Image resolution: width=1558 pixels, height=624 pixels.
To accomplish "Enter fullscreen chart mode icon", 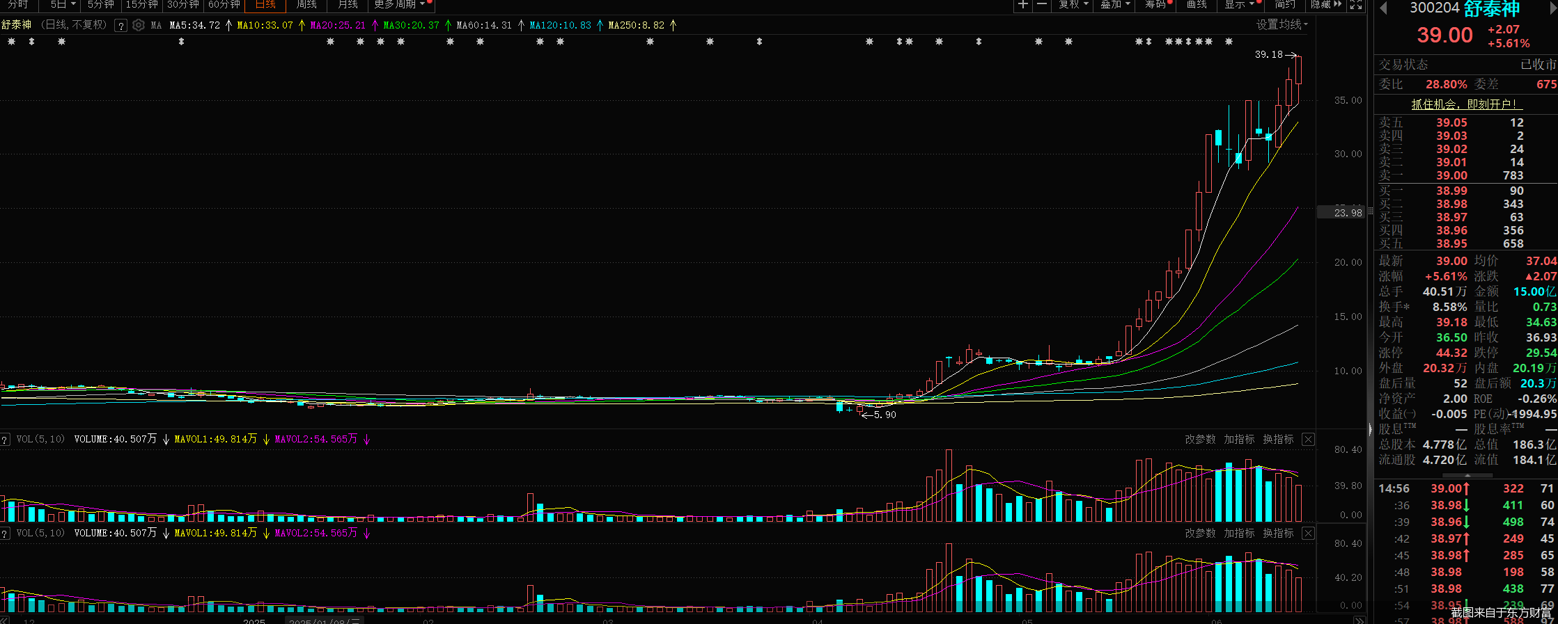I will pos(1356,5).
